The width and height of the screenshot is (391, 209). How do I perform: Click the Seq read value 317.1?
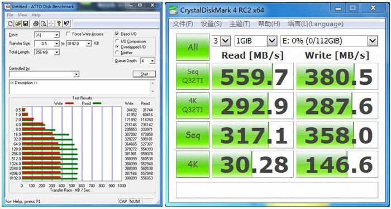[252, 135]
